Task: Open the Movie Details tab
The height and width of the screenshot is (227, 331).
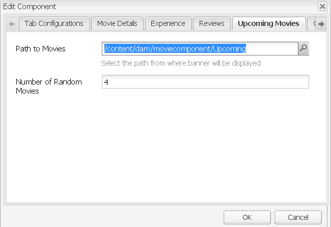Action: point(117,23)
